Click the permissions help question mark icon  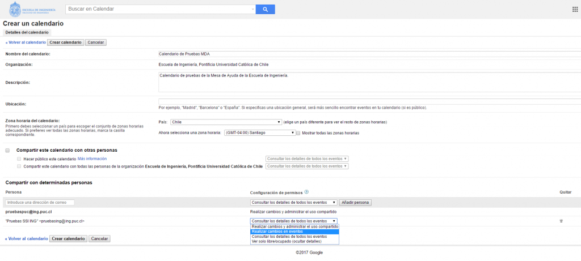306,192
